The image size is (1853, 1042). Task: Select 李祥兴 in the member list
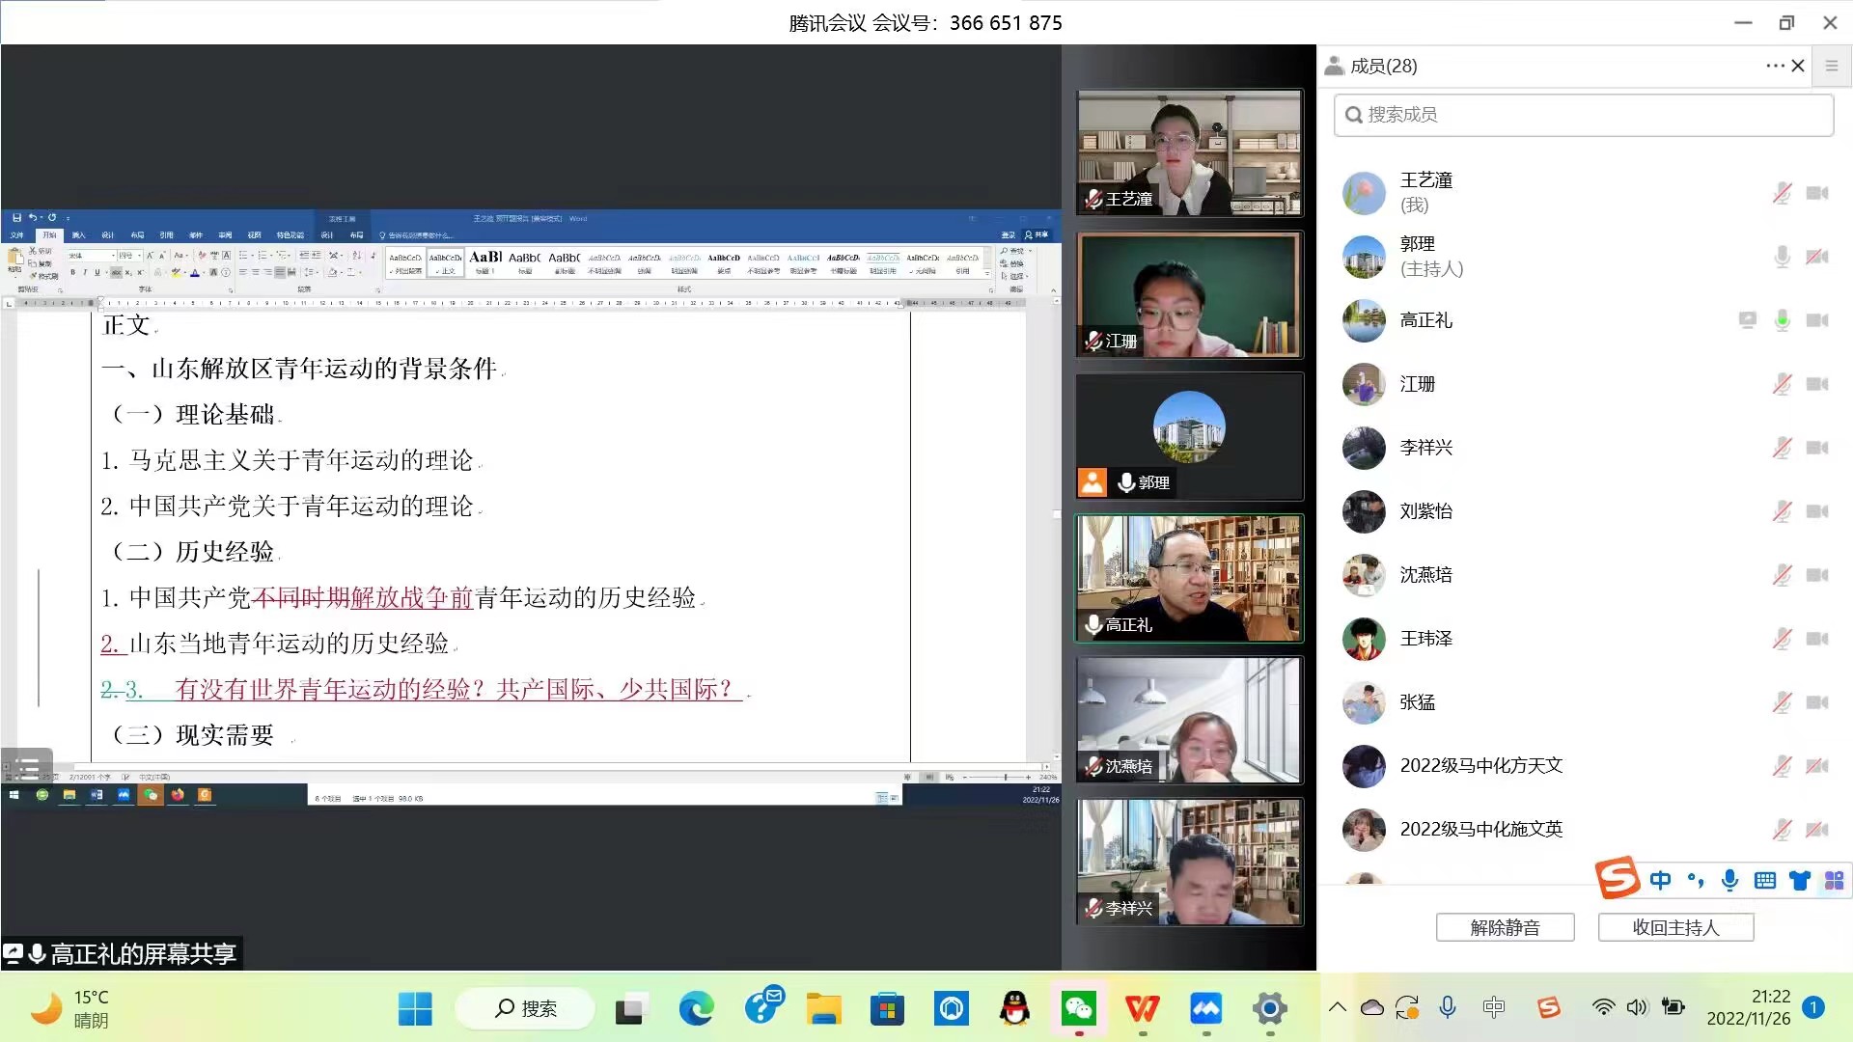pos(1426,448)
